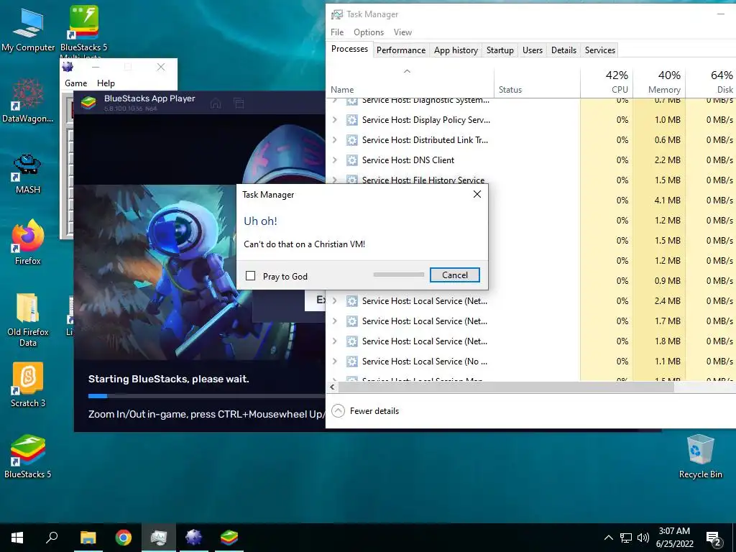This screenshot has width=736, height=552.
Task: Switch to the Users tab
Action: click(x=533, y=50)
